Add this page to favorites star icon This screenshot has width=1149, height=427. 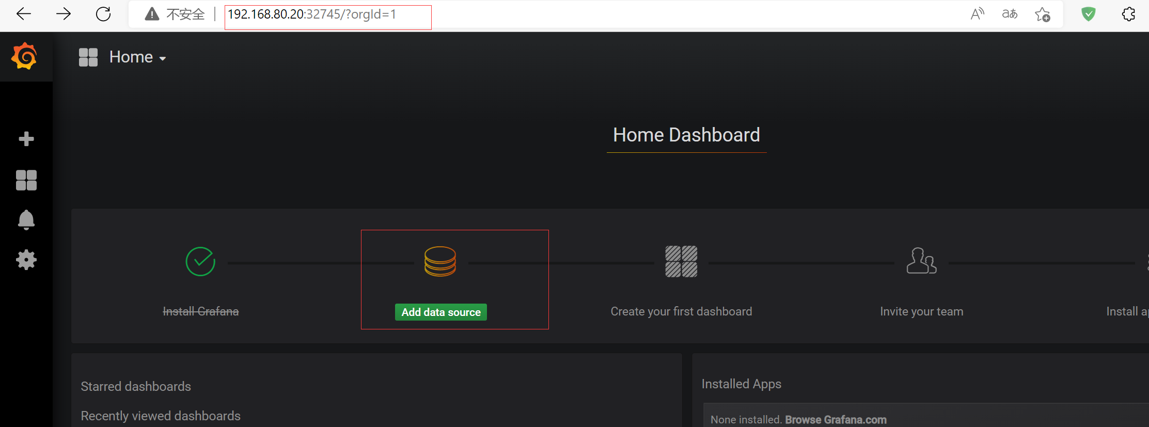(1043, 14)
